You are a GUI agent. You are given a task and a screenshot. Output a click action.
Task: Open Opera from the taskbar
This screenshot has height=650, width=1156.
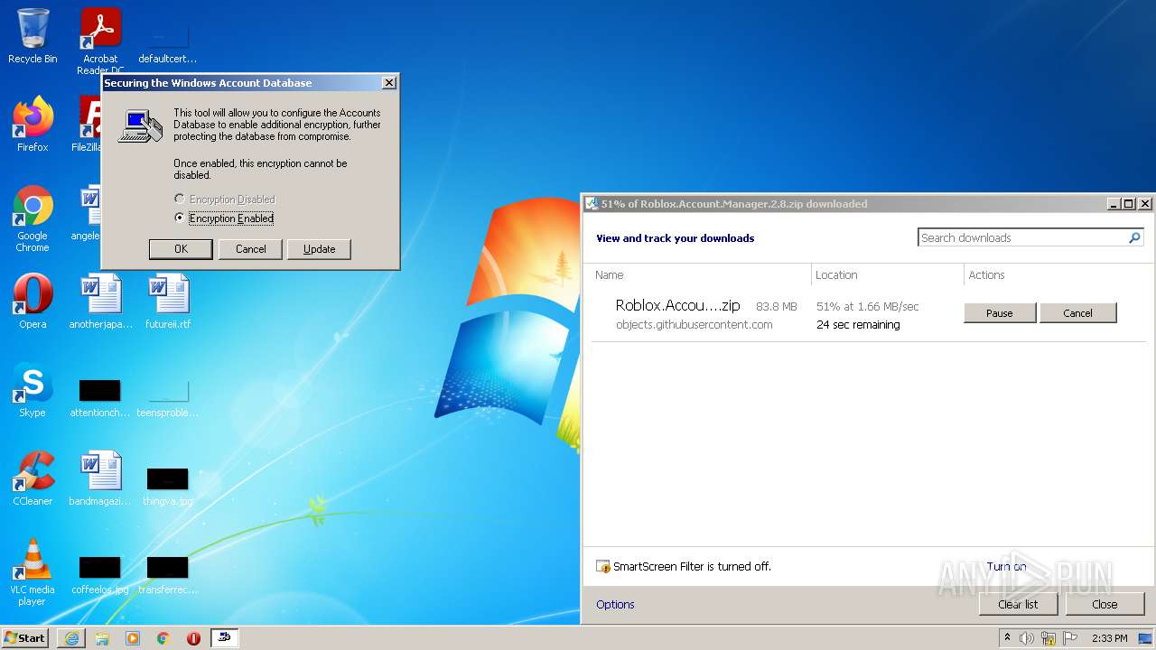193,637
